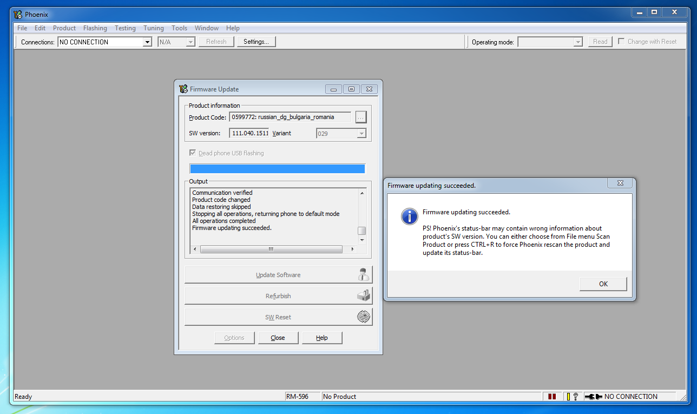Click 'Communication verified' output line
Image resolution: width=697 pixels, height=414 pixels.
[x=222, y=193]
